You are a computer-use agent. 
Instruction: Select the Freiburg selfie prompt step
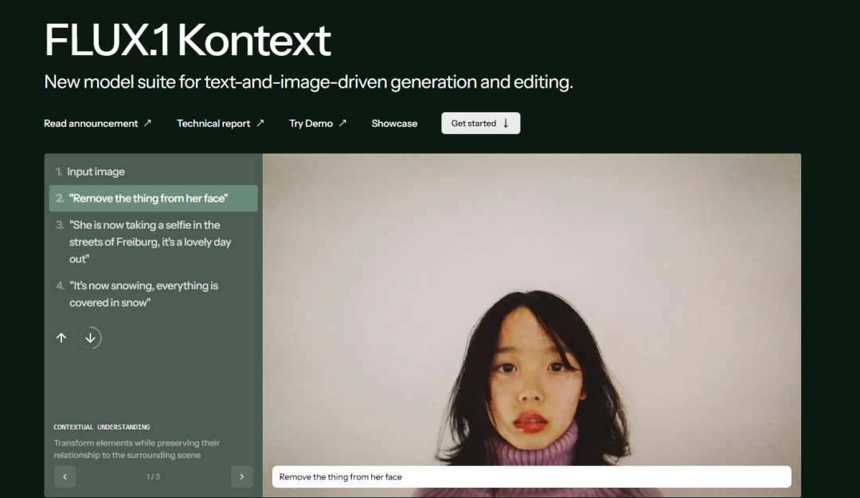[x=153, y=241]
